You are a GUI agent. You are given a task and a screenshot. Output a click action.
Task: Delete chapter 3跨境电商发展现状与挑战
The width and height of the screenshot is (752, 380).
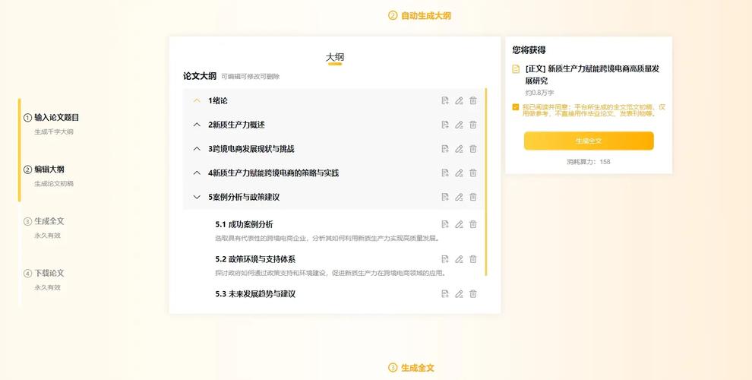tap(473, 149)
